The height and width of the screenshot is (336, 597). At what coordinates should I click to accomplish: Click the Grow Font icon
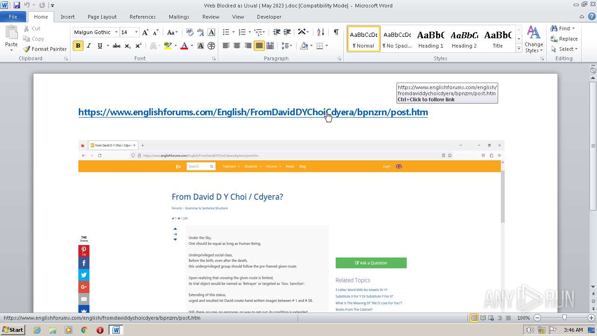pyautogui.click(x=146, y=32)
